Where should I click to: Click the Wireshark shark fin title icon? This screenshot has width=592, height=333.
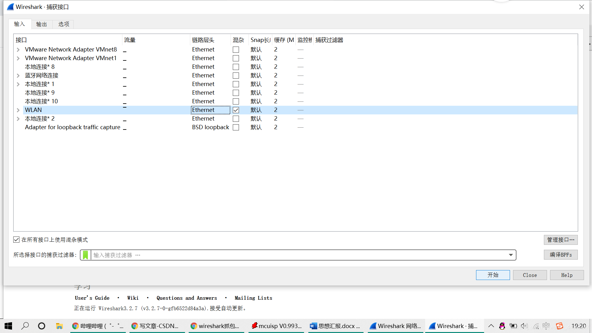tap(10, 7)
